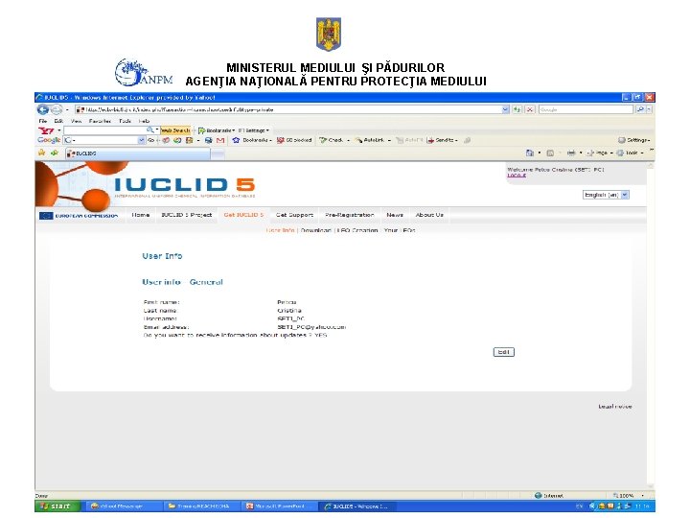690x518 pixels.
Task: Click the European Commission flag logo
Action: (46, 216)
